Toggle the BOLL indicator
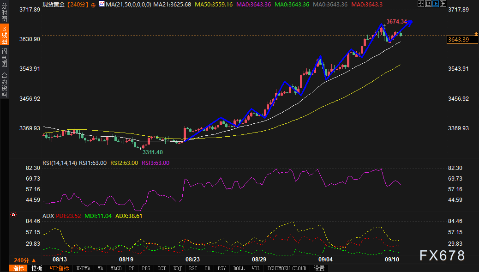 tap(239, 268)
